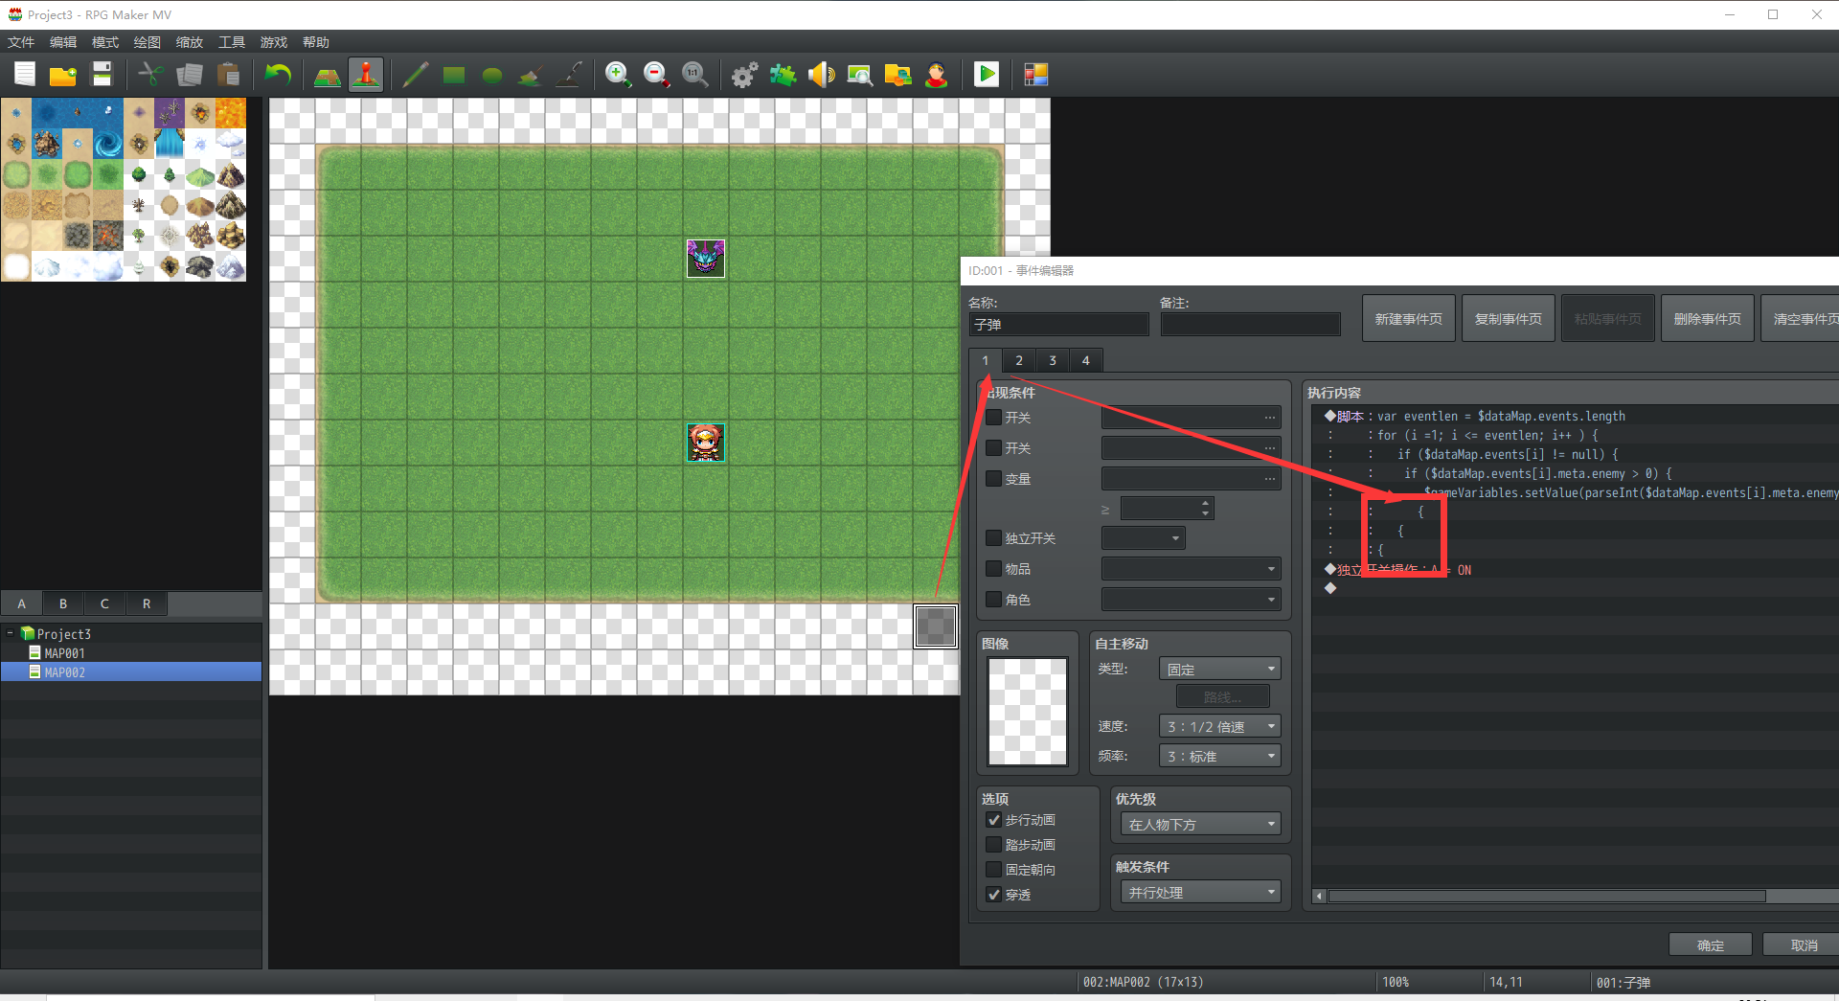Confirm with the 确定 button
The image size is (1839, 1001).
tap(1711, 944)
